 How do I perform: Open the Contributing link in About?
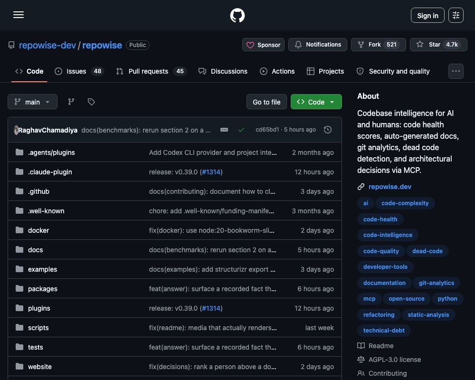382,373
